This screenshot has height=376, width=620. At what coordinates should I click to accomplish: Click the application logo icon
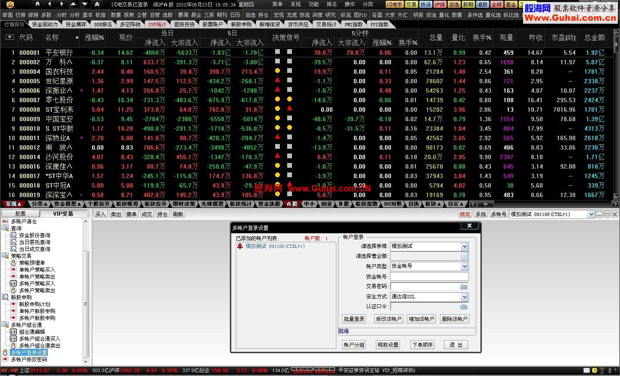coord(10,4)
